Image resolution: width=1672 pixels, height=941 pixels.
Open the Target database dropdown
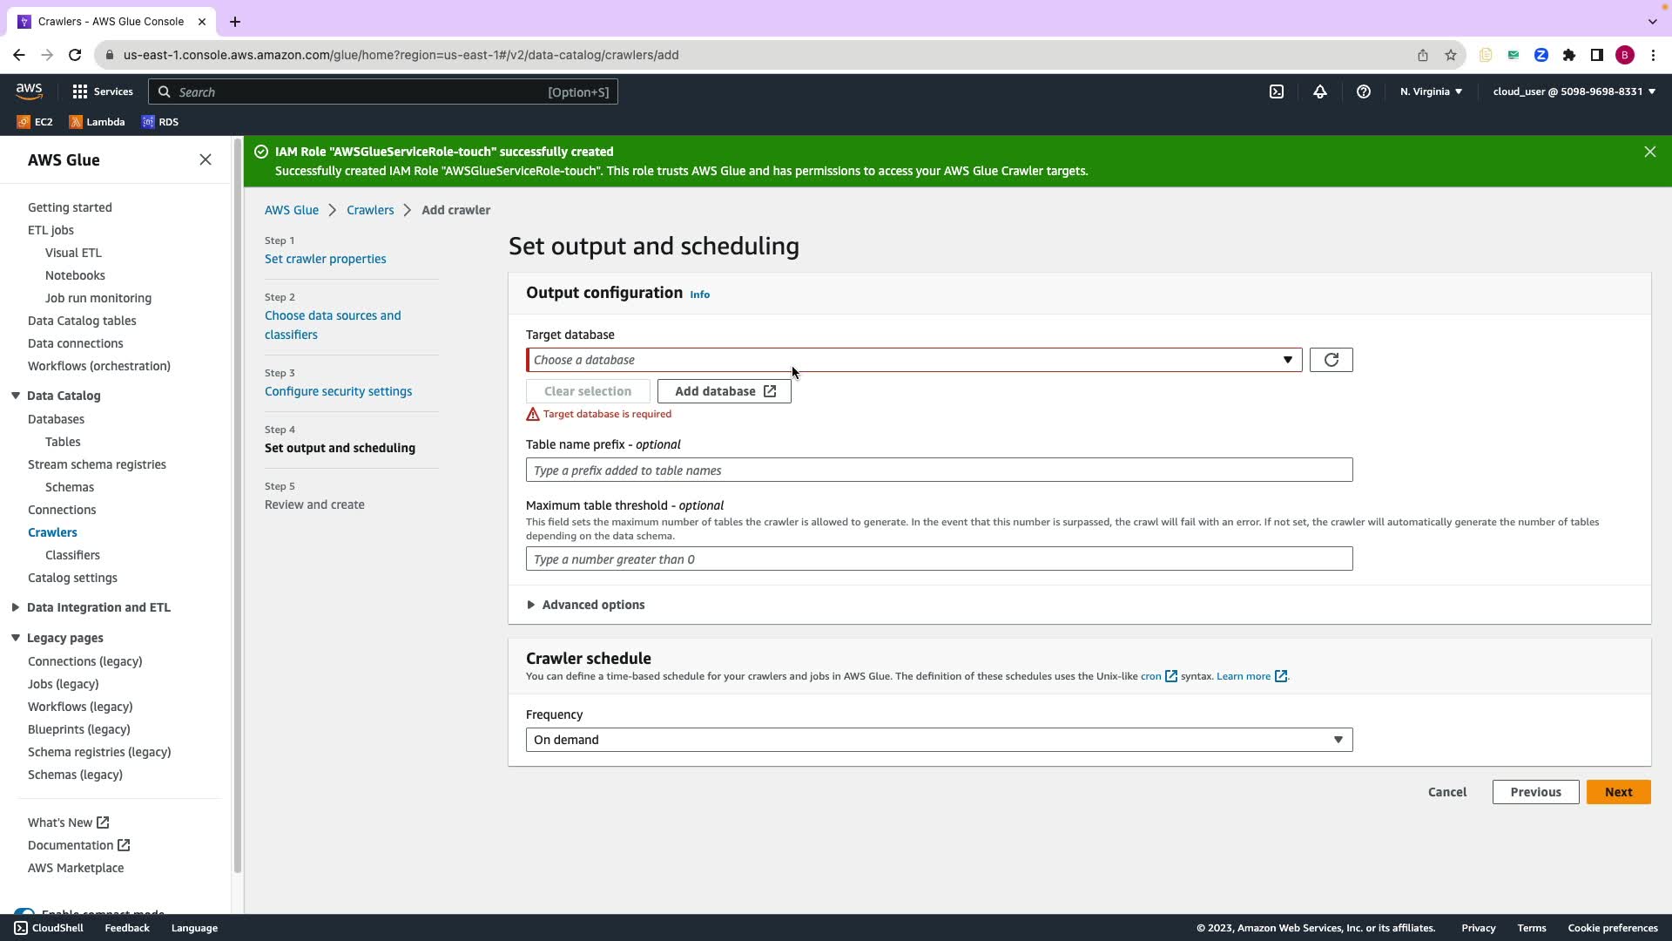[x=913, y=360]
